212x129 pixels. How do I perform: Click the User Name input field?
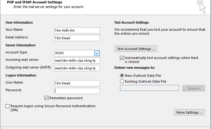pos(77,83)
